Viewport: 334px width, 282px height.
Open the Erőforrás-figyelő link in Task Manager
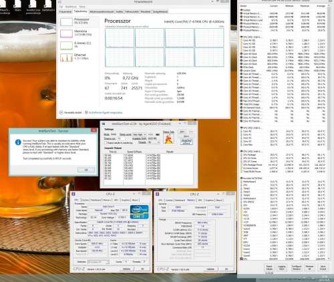(x=106, y=112)
